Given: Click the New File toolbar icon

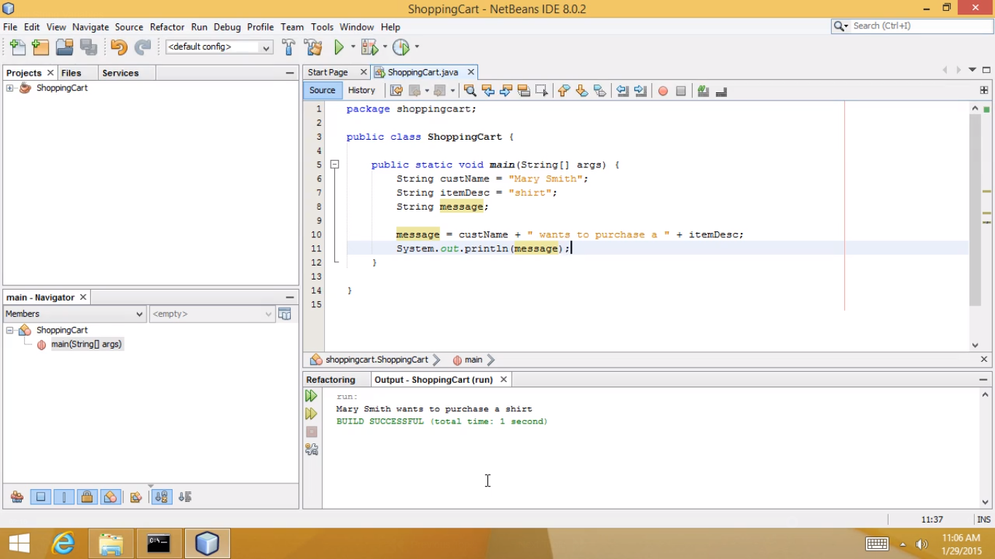Looking at the screenshot, I should 17,47.
